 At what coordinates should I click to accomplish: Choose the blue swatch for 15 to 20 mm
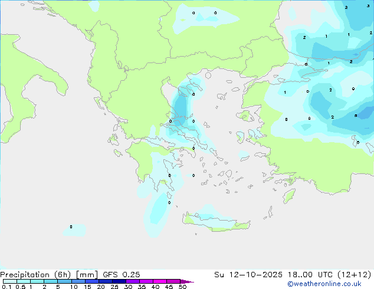[91, 281]
